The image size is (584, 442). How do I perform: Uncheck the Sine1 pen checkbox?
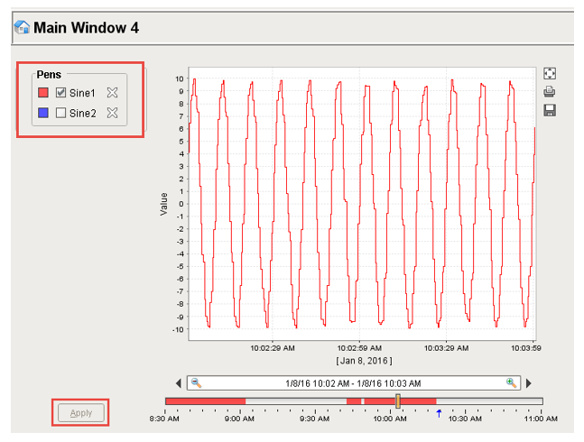click(60, 92)
